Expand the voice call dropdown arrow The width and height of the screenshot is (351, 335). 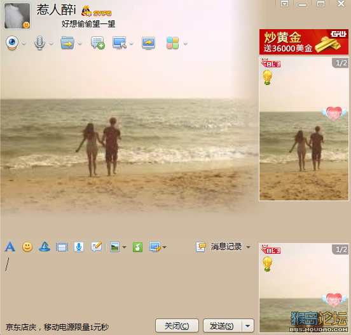pyautogui.click(x=52, y=44)
